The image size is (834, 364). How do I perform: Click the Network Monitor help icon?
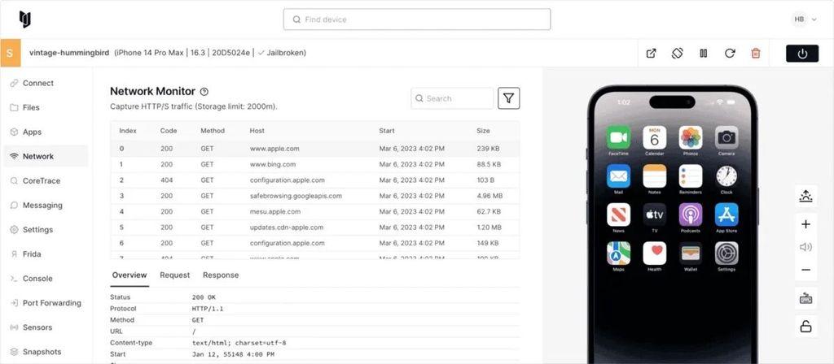204,92
